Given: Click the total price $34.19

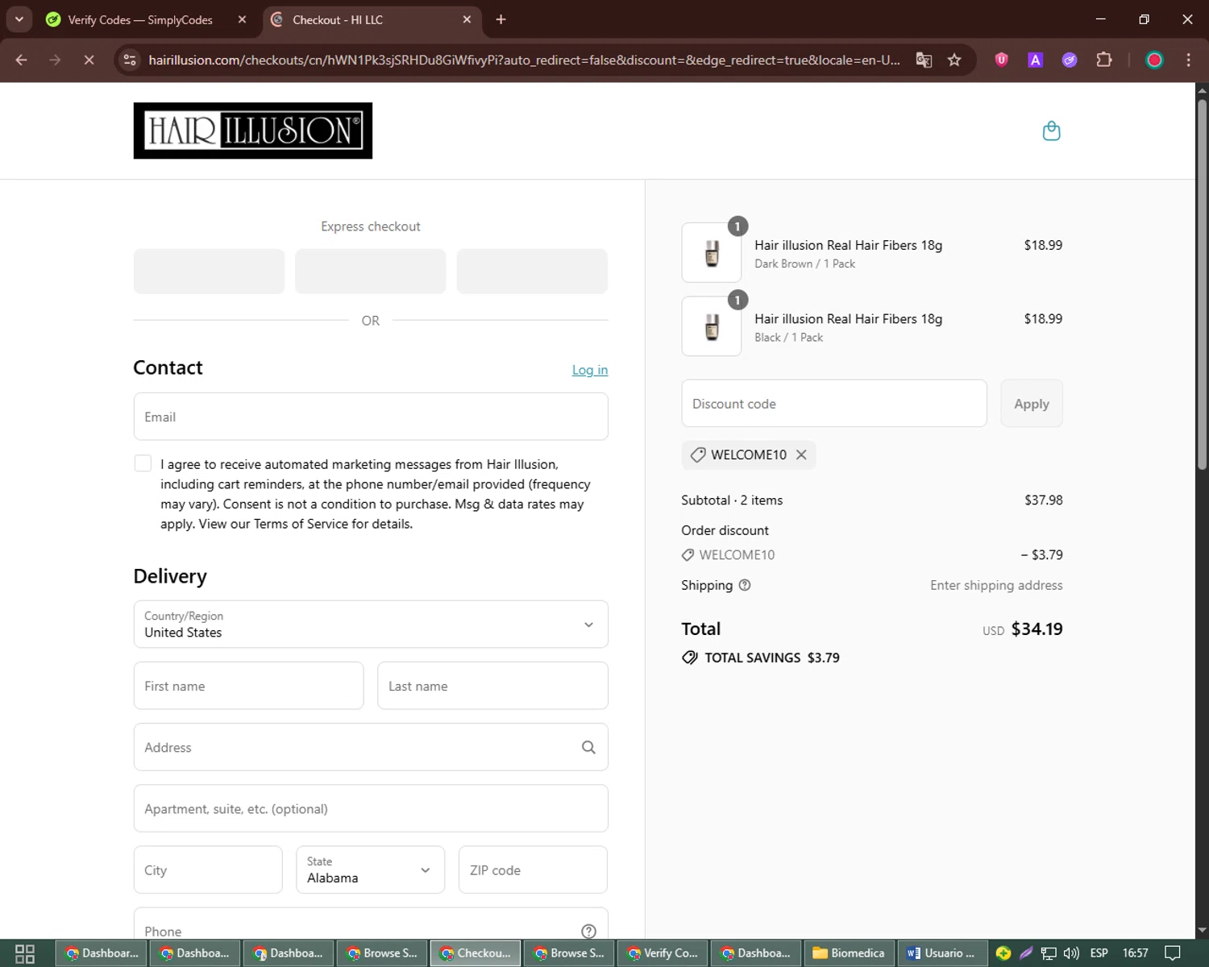Looking at the screenshot, I should (x=1037, y=629).
